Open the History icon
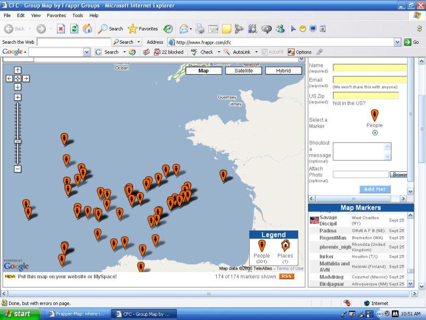This screenshot has width=426, height=320. tap(168, 29)
